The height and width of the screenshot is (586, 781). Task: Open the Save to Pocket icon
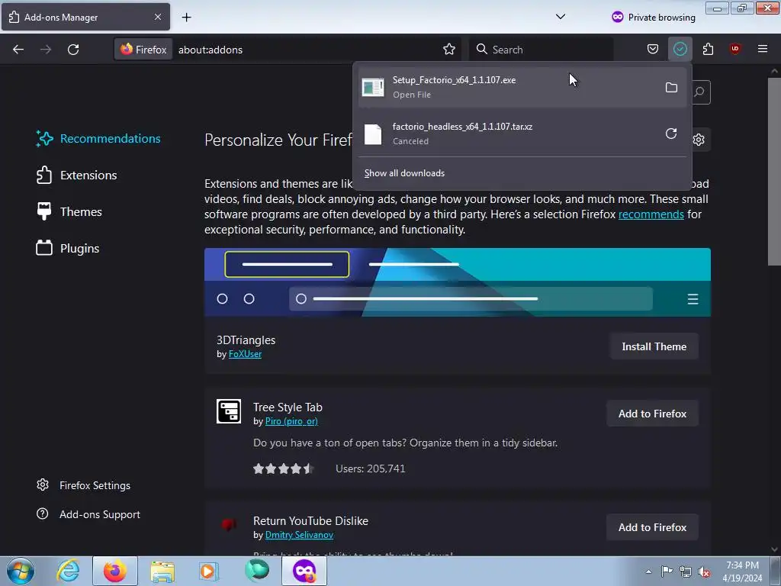pyautogui.click(x=653, y=49)
